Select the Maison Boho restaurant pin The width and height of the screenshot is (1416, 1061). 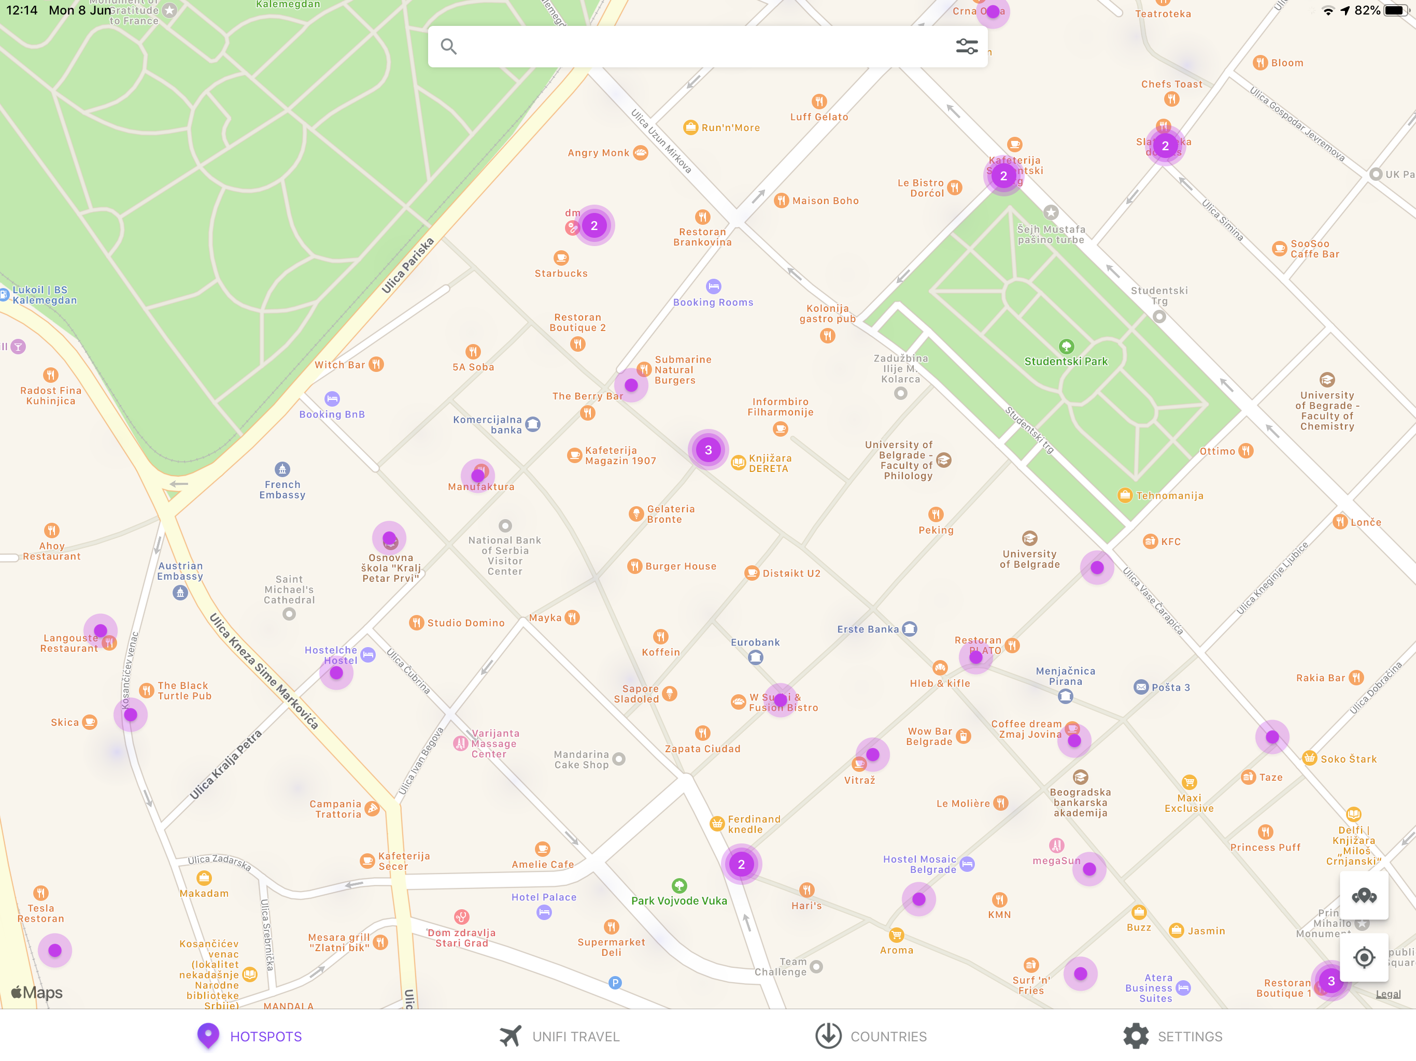(781, 200)
